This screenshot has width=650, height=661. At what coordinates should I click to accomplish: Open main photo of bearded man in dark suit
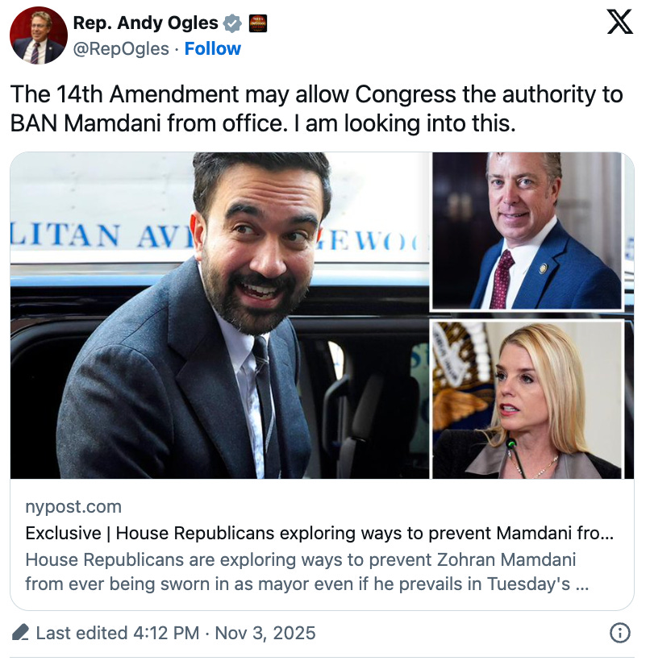point(219,315)
